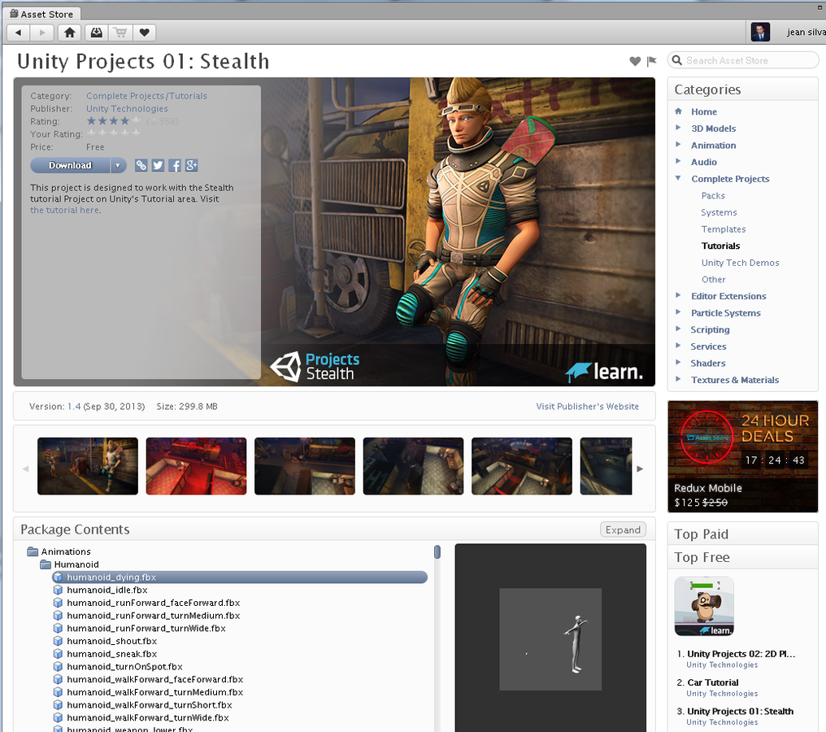Select Templates subcategory
The height and width of the screenshot is (732, 826).
[x=724, y=229]
